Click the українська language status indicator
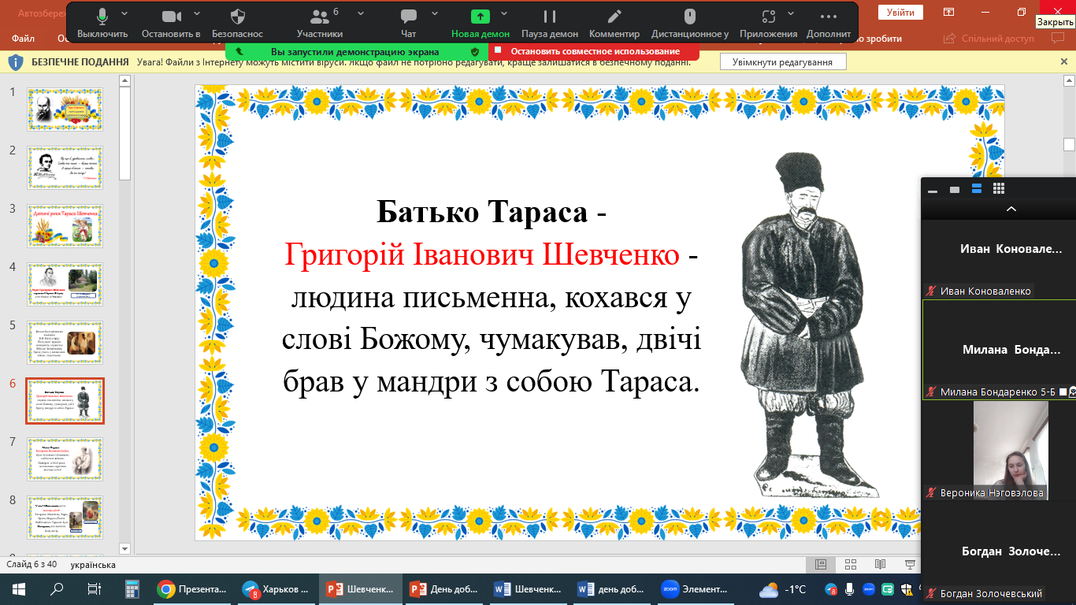Screen dimensions: 1076x605 click(93, 565)
